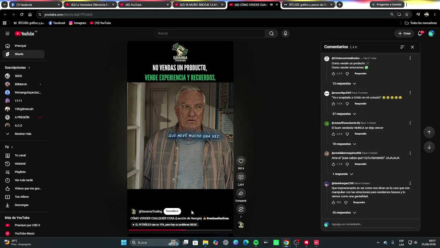Image resolution: width=440 pixels, height=248 pixels.
Task: Click the search magnifier button
Action: [x=272, y=33]
